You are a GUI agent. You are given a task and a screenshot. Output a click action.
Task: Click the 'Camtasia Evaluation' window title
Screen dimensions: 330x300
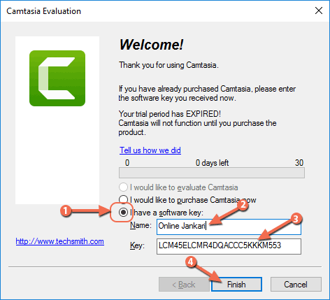tap(44, 11)
